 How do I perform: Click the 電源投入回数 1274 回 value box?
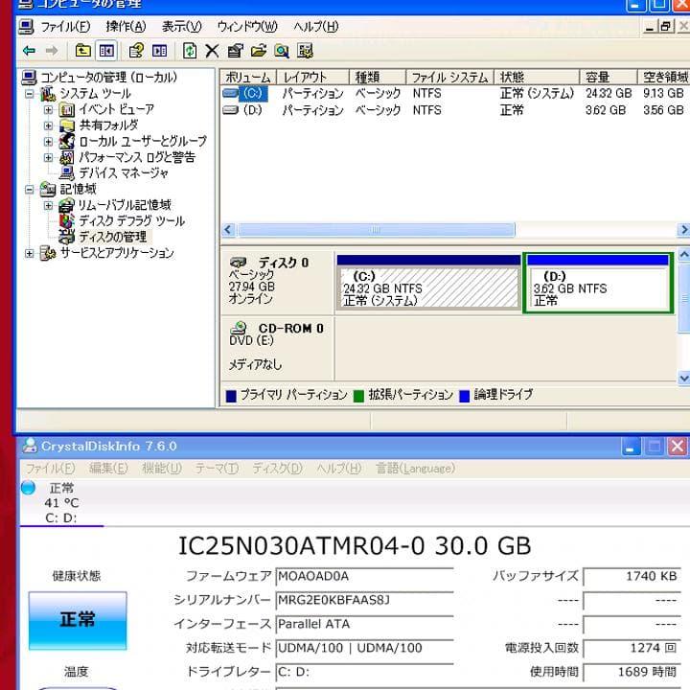tap(632, 648)
